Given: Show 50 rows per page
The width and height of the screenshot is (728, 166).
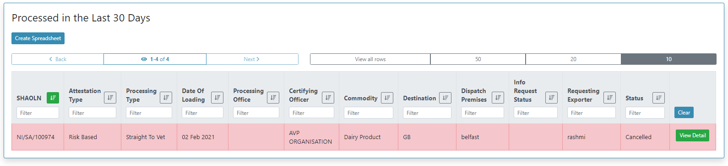Looking at the screenshot, I should pos(478,59).
